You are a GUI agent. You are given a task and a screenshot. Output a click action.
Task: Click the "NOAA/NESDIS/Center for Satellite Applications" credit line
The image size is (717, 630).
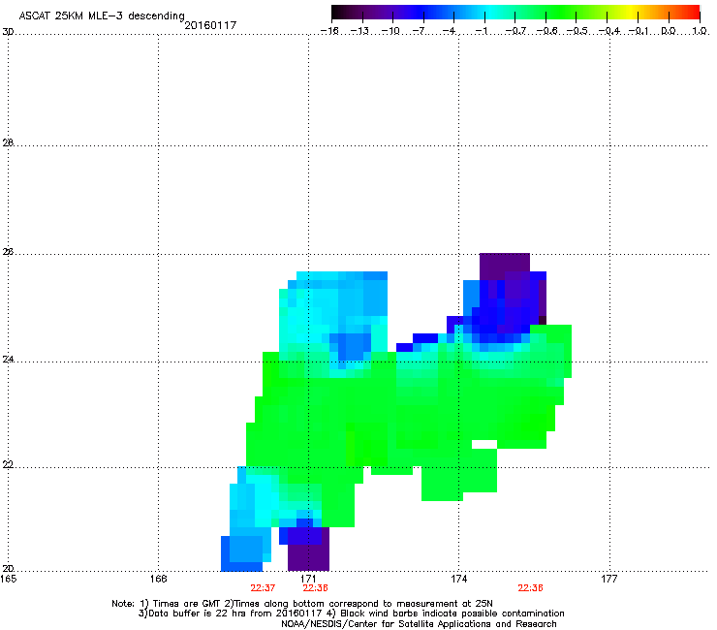click(419, 624)
